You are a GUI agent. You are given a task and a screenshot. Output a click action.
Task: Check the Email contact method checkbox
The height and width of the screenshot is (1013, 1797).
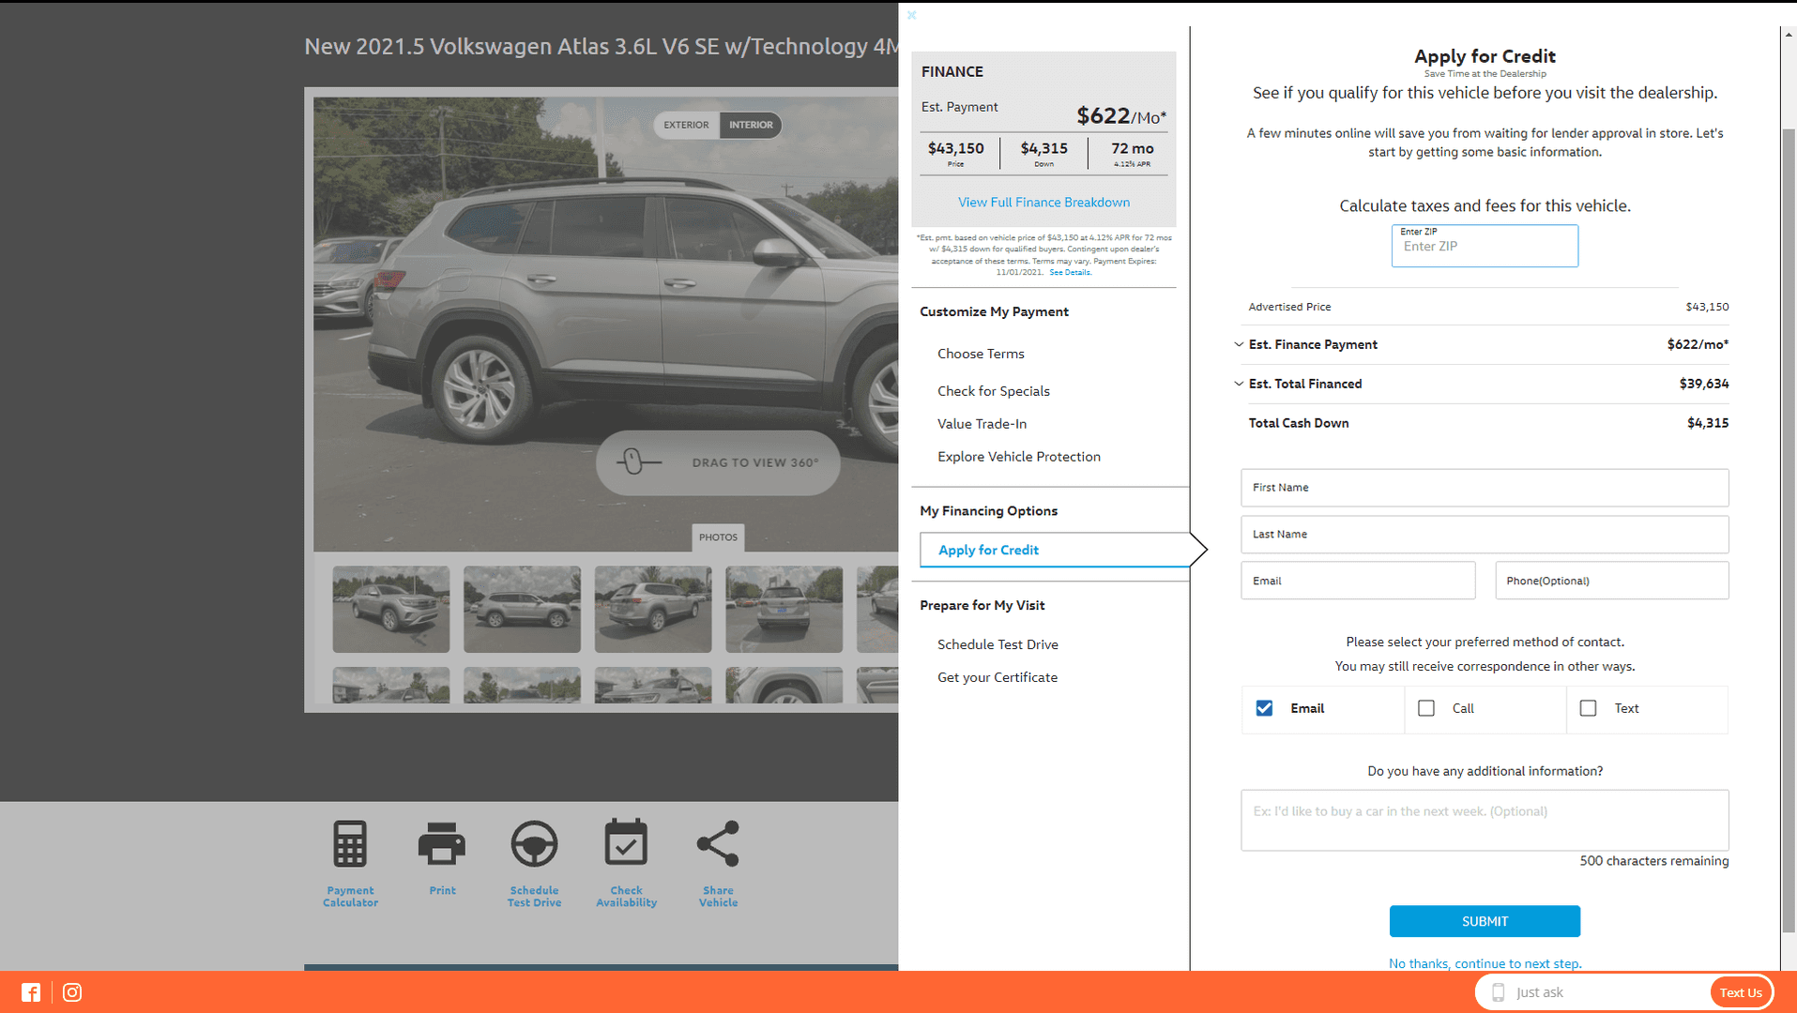click(1264, 708)
